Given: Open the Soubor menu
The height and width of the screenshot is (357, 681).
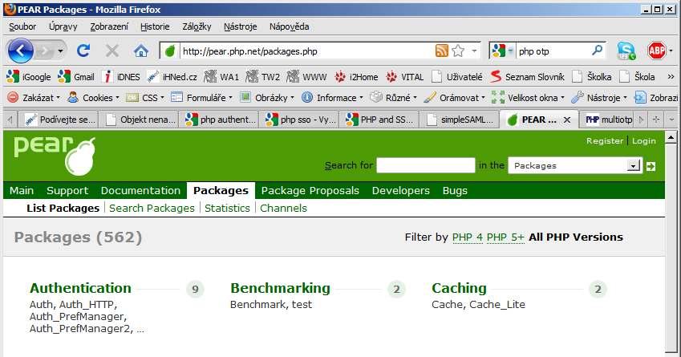Looking at the screenshot, I should click(x=22, y=26).
